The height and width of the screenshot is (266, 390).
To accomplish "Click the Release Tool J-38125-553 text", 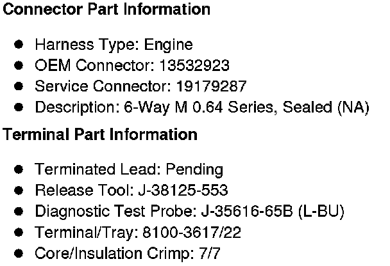I will pyautogui.click(x=131, y=191).
